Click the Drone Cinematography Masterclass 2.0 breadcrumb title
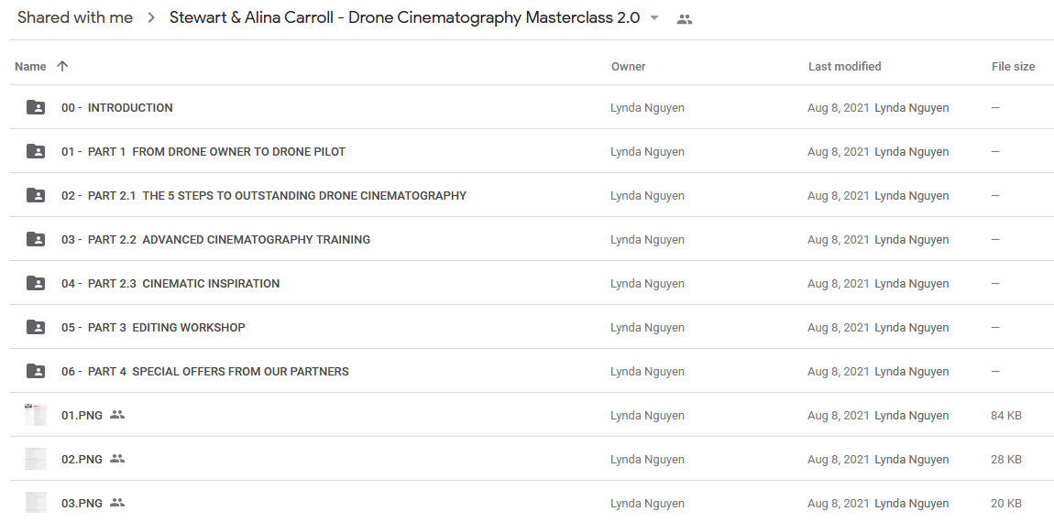 [405, 18]
